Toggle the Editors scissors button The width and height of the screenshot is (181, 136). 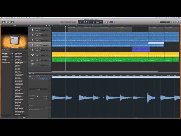[x=12, y=22]
